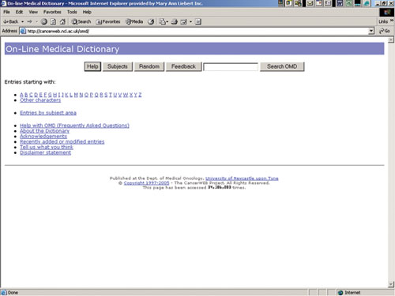
Task: Click the Subjects button
Action: tap(118, 66)
